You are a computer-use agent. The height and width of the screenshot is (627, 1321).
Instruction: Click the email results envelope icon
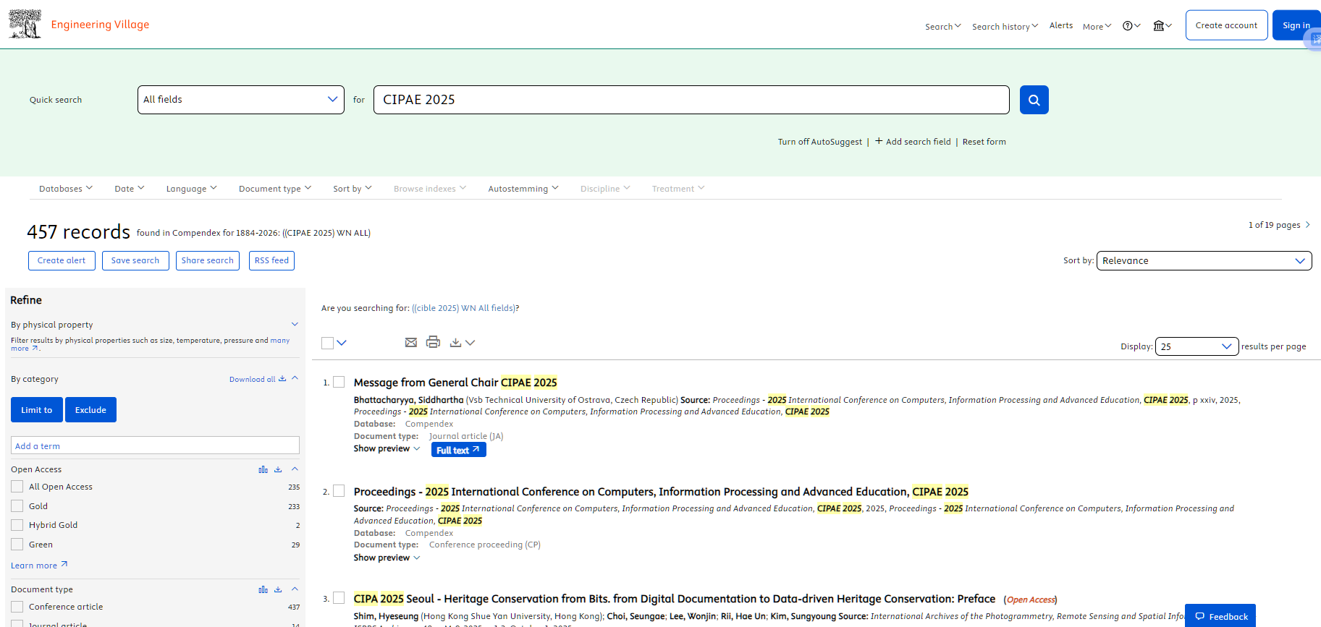(x=411, y=342)
